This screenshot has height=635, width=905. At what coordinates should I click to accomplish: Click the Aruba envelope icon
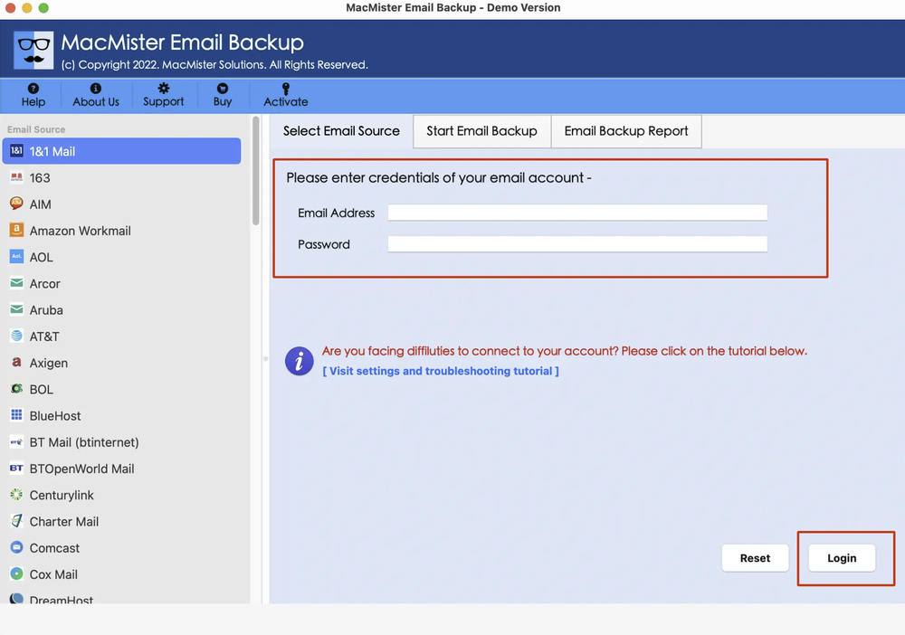point(16,309)
